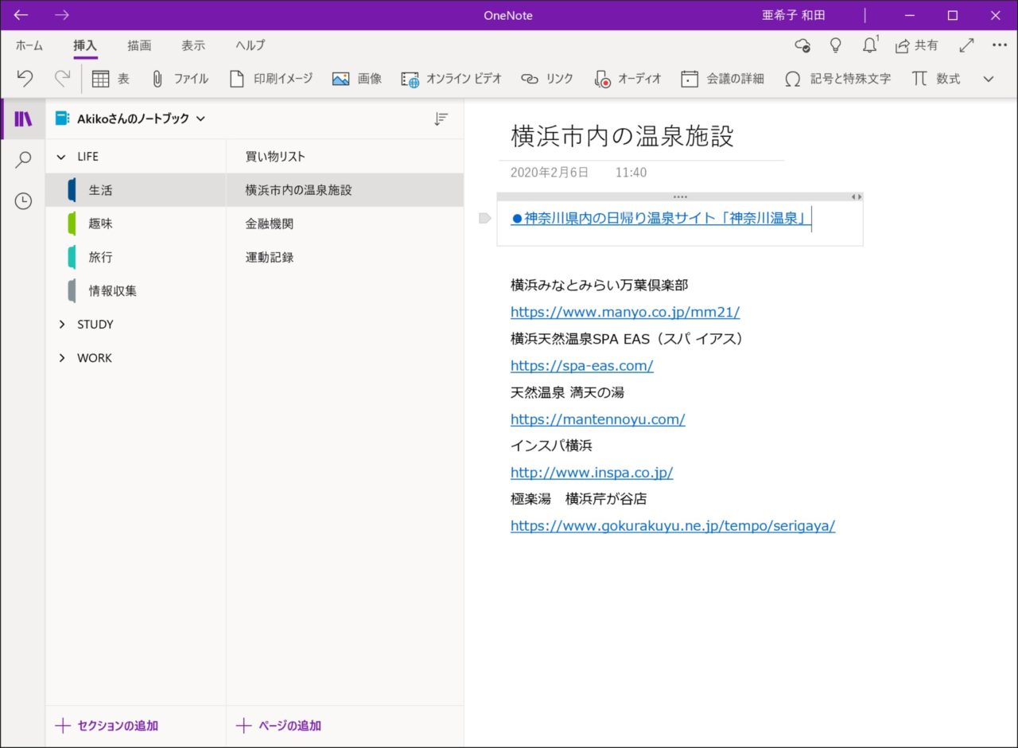Toggle full screen mode arrow icon
This screenshot has height=748, width=1018.
tap(966, 45)
